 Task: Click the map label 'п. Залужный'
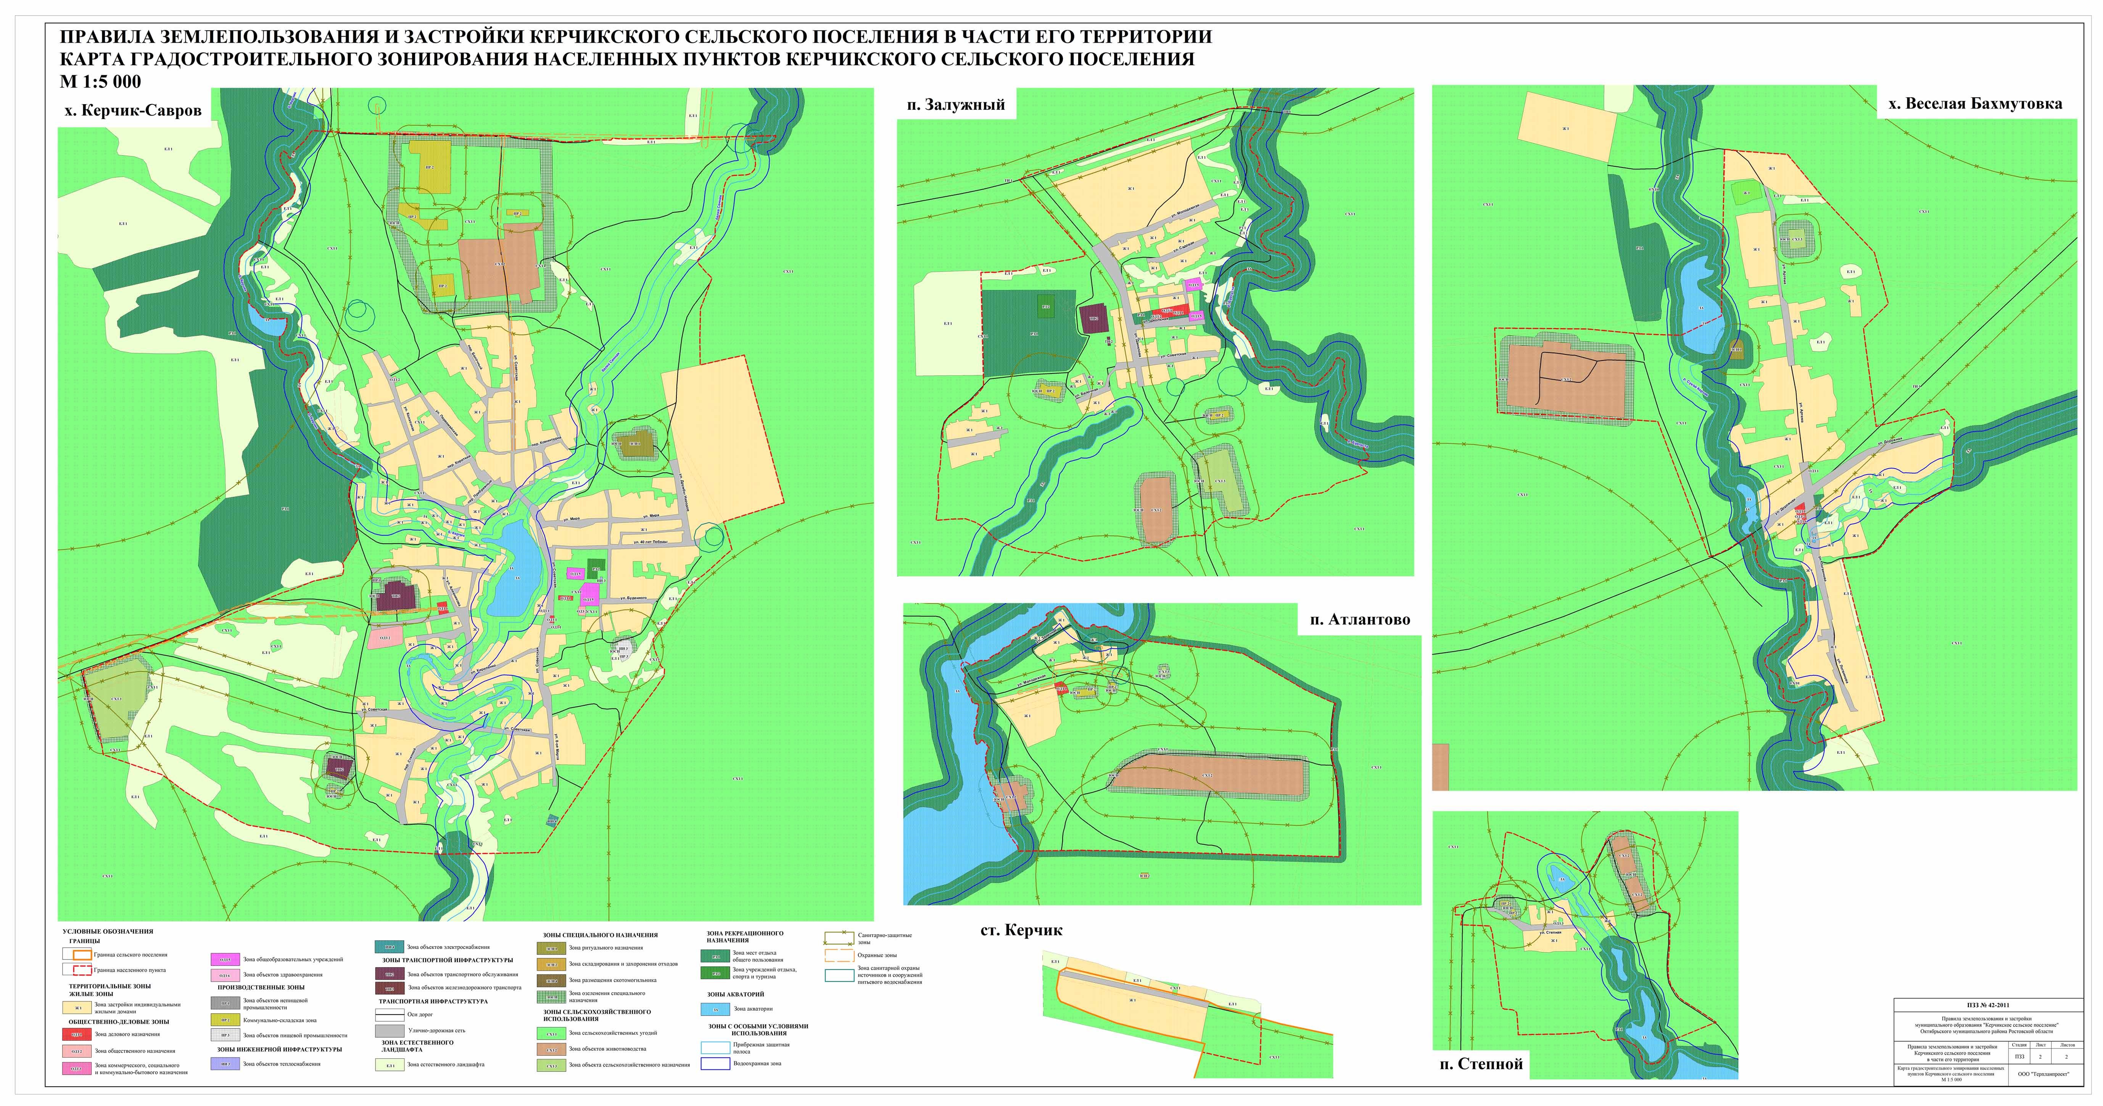(955, 105)
